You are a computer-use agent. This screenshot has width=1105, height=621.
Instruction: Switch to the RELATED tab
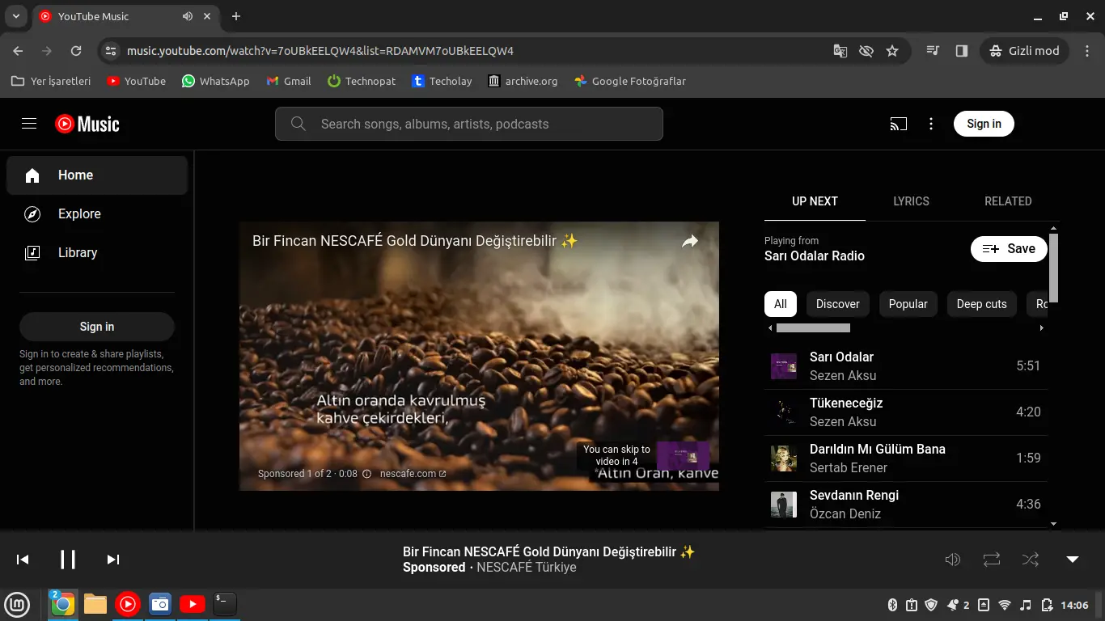(x=1008, y=201)
